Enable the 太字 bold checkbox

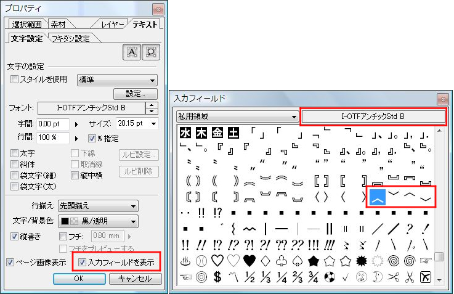[14, 153]
